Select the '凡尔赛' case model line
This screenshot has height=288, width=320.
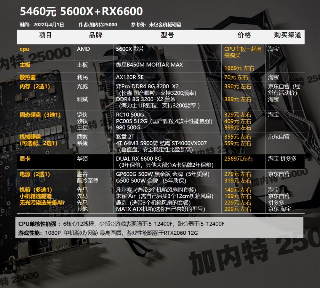[156, 190]
